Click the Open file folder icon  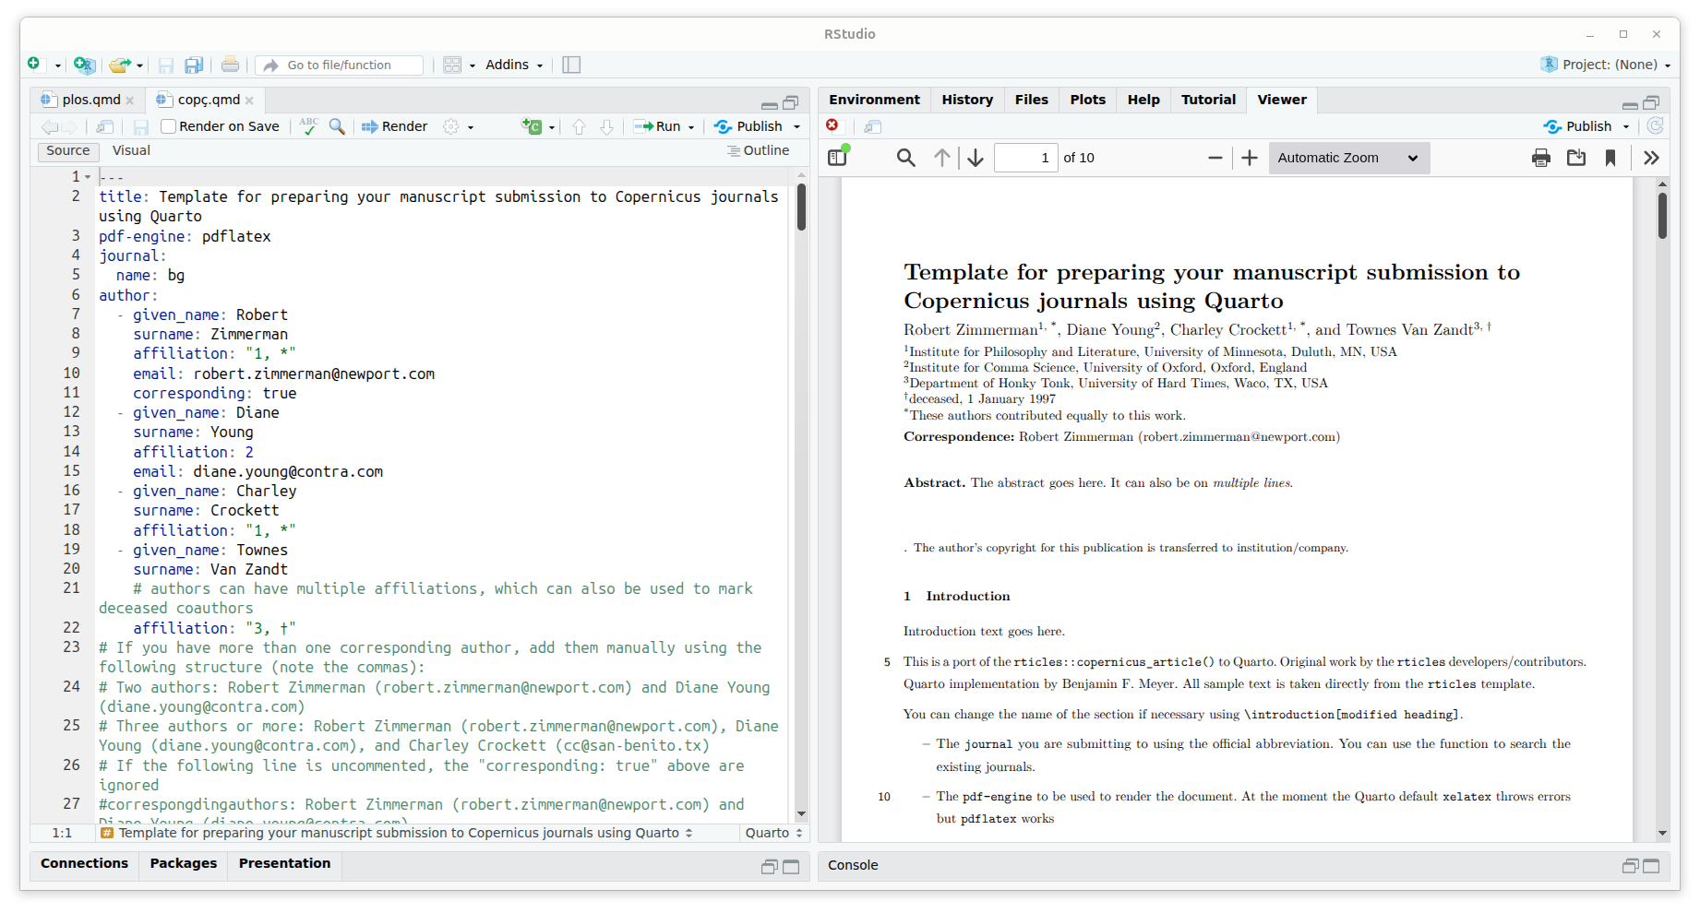(119, 65)
